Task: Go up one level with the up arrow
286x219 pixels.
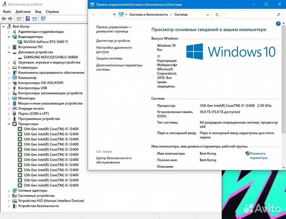Action: [x=114, y=15]
